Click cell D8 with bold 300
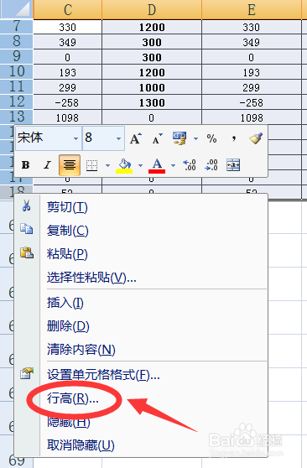The height and width of the screenshot is (468, 307). coord(152,42)
